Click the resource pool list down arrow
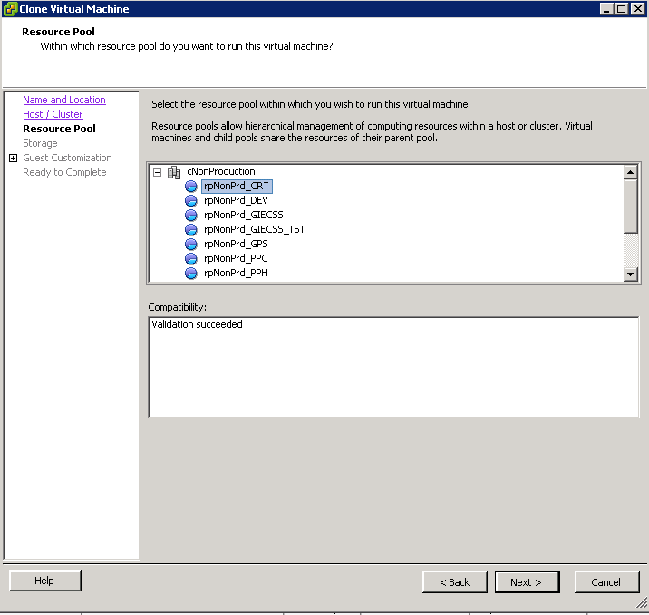The height and width of the screenshot is (615, 649). pos(630,274)
